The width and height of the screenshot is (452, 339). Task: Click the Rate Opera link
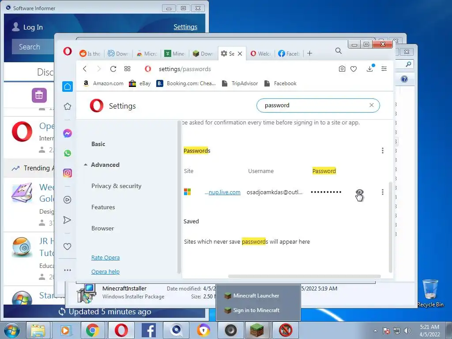point(105,257)
